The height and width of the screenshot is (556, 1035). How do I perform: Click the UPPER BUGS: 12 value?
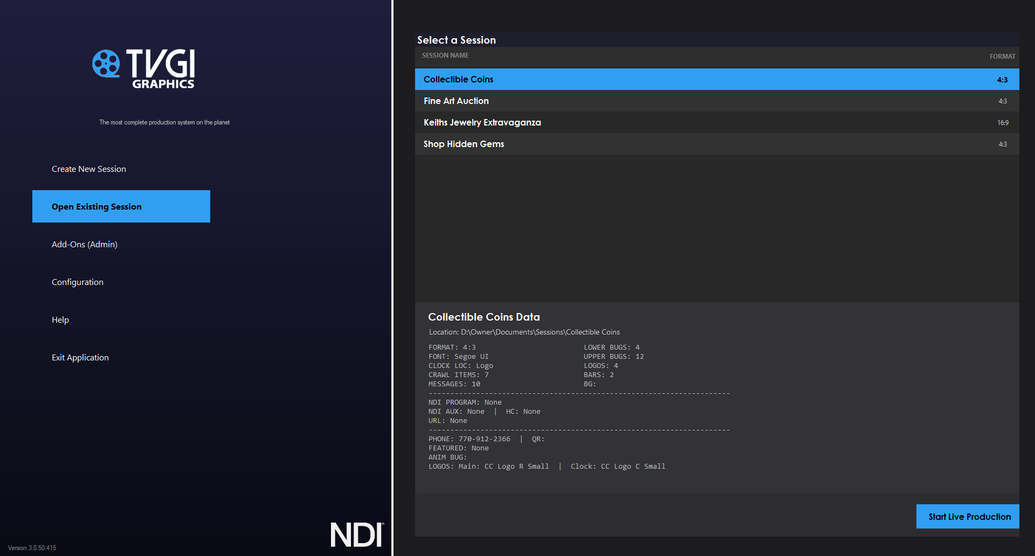click(614, 357)
